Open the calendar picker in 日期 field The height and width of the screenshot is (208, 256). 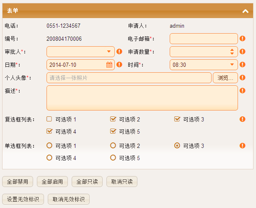coord(109,65)
